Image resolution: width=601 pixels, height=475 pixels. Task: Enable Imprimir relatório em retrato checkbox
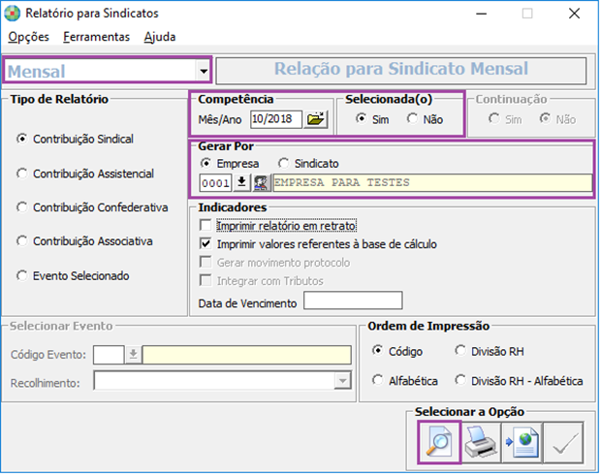(x=206, y=225)
